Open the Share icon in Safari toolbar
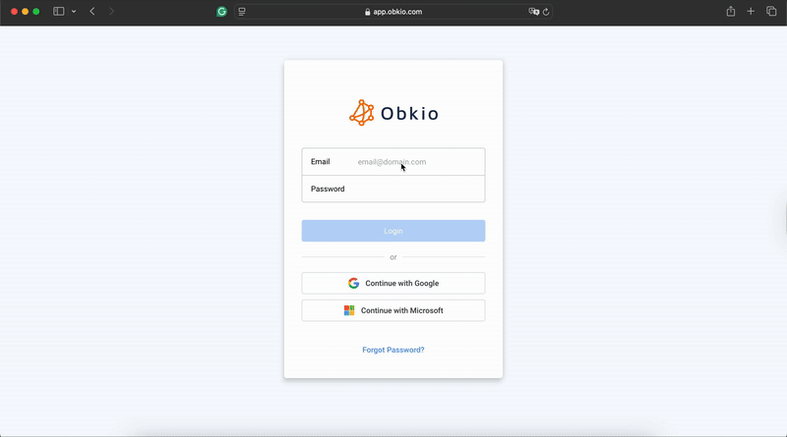787x437 pixels. [731, 11]
